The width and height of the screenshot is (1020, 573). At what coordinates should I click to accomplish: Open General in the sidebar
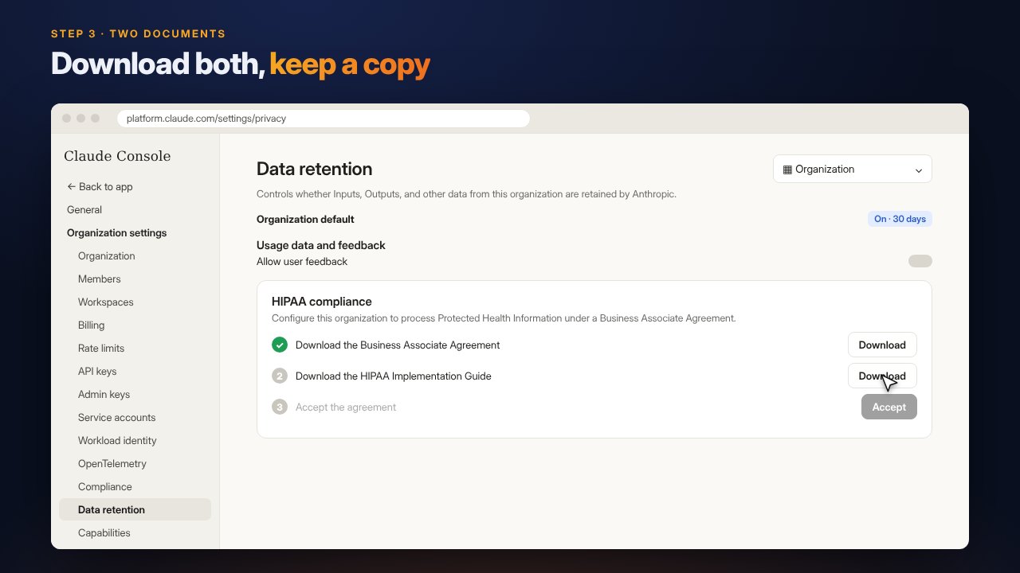[84, 209]
